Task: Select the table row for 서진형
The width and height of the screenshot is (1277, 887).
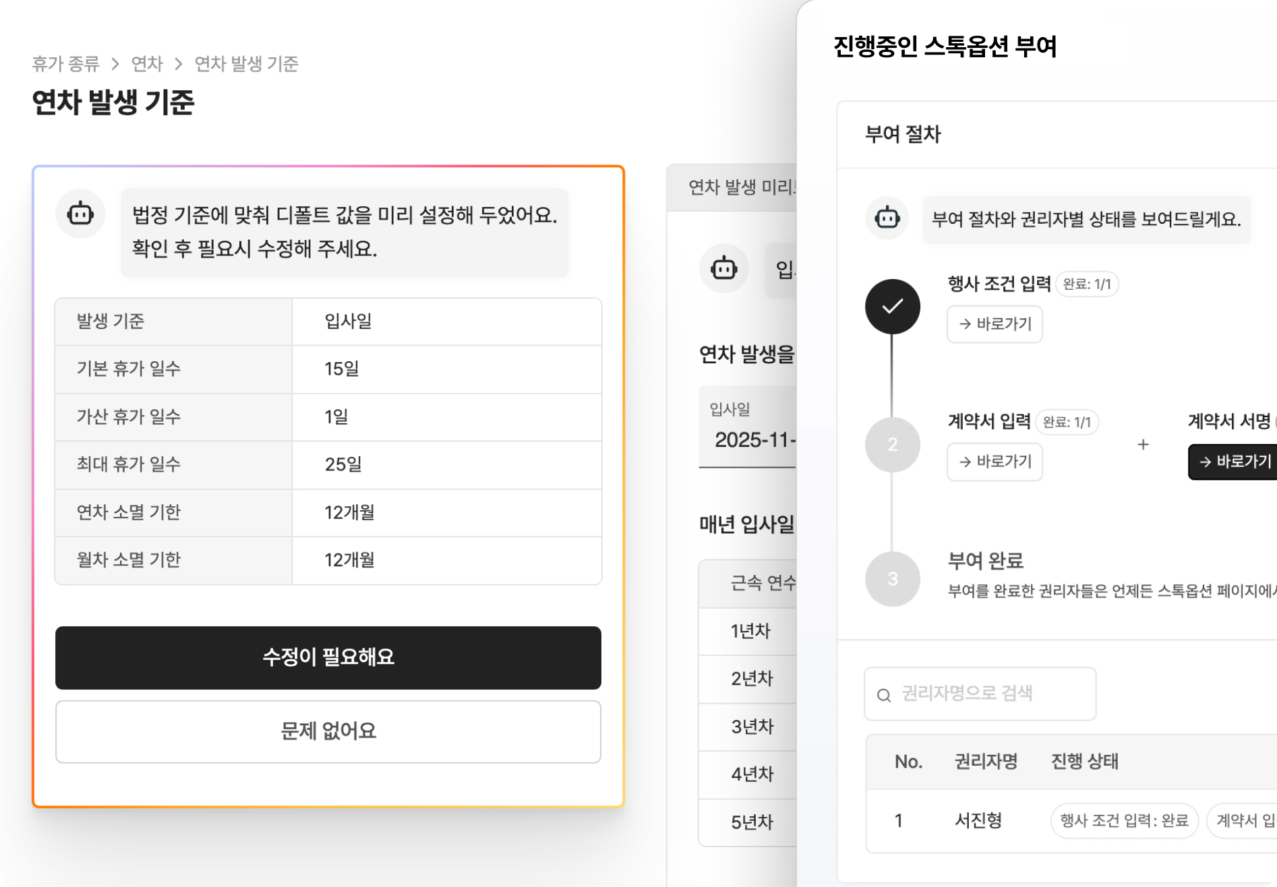Action: 978,820
